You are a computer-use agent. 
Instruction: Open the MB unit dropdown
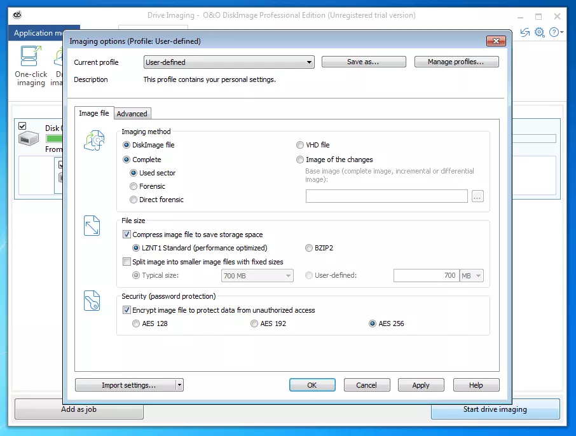click(472, 276)
